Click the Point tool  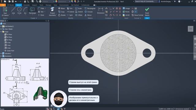[41, 15]
